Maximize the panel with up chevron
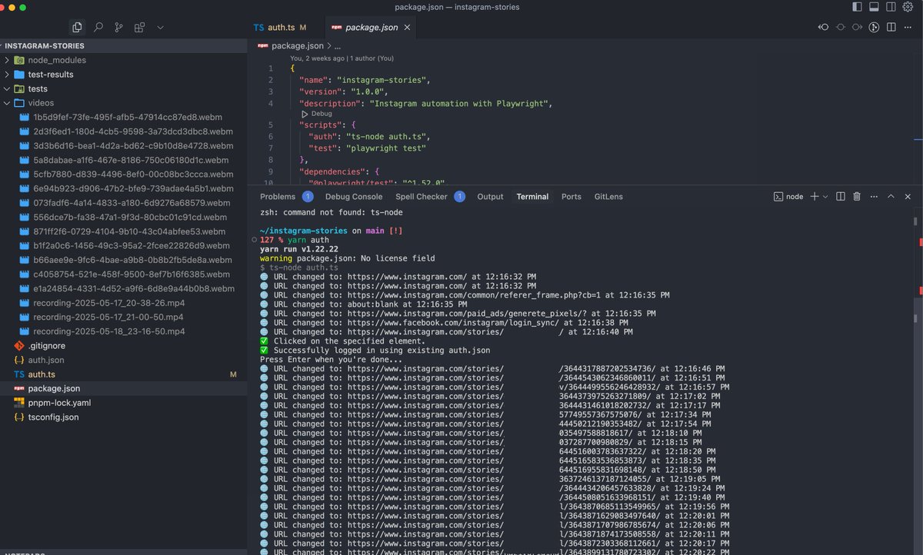Viewport: 923px width, 555px height. (891, 197)
